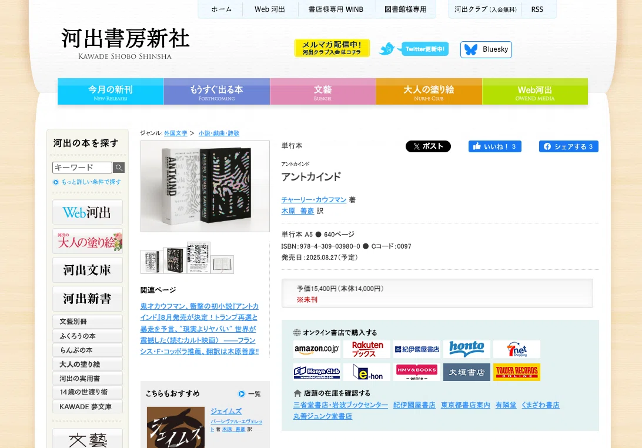Viewport: 642px width, 448px height.
Task: Select the third thumbnail with obi text
Action: point(199,258)
